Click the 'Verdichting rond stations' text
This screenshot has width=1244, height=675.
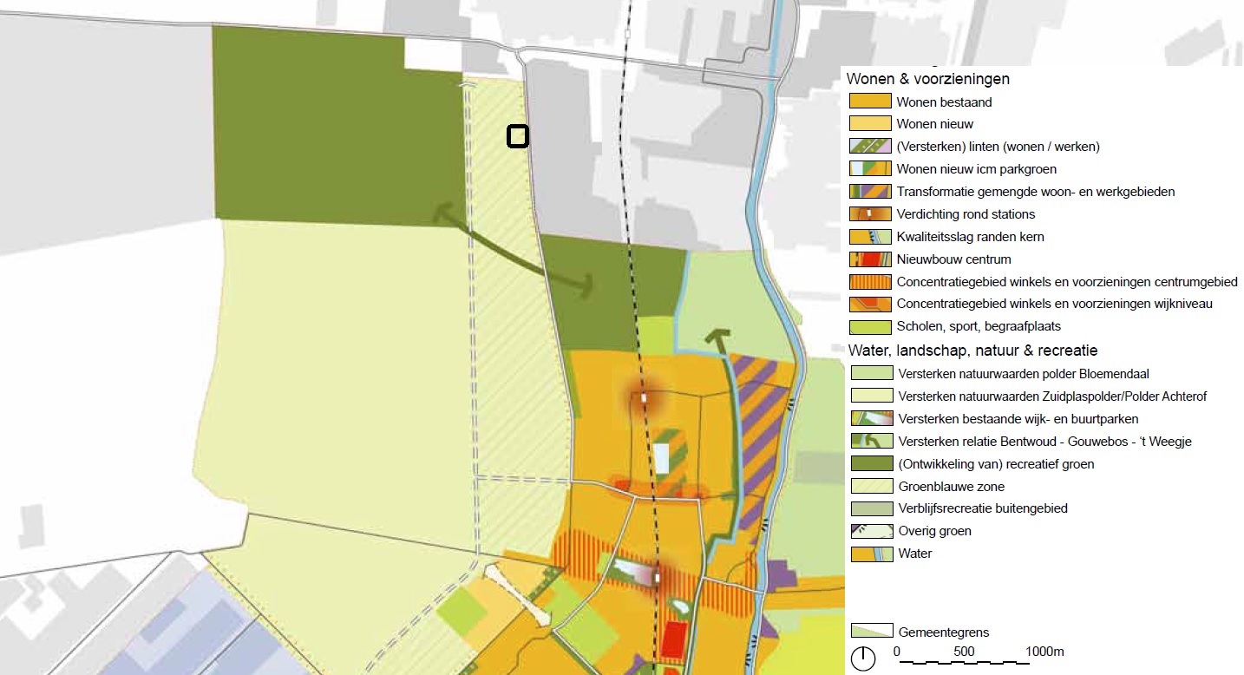coord(966,214)
